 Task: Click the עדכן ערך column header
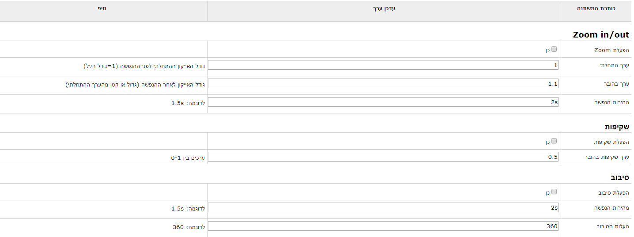pyautogui.click(x=384, y=8)
